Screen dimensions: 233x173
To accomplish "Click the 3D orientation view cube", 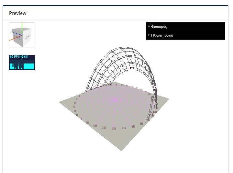I will tap(22, 35).
